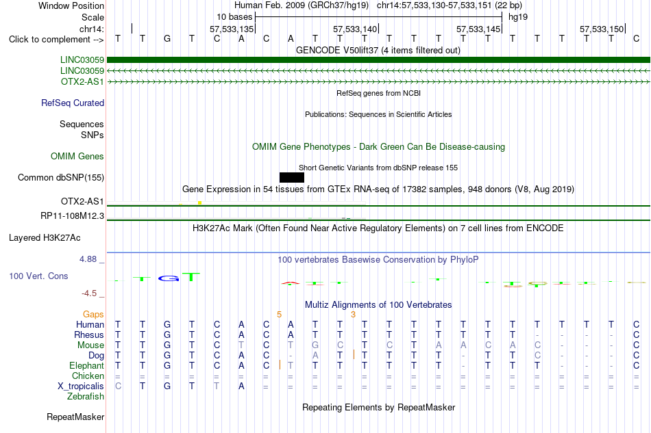Select the Chicken alignment row label

point(88,376)
